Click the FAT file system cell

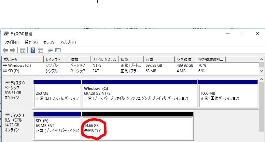[x=96, y=71]
